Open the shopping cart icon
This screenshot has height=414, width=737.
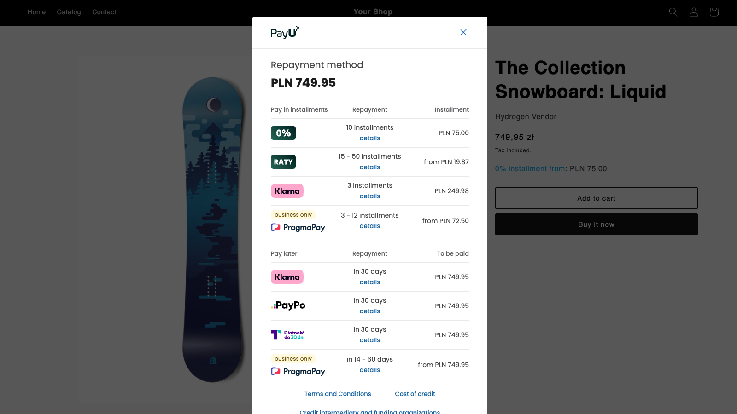click(x=714, y=12)
